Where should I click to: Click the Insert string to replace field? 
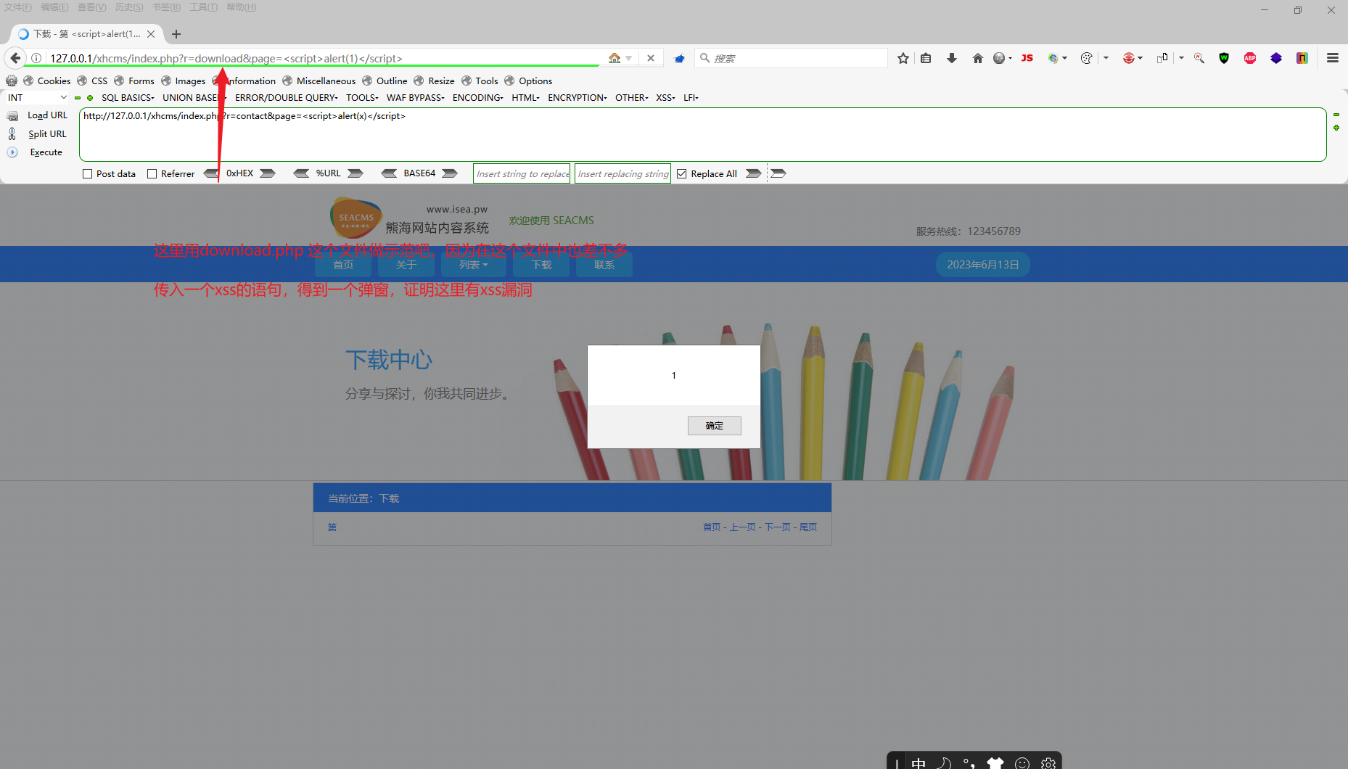pos(522,174)
